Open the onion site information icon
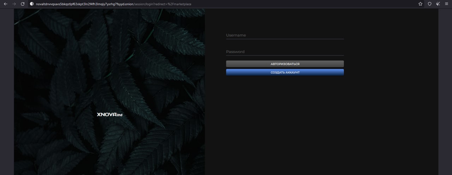This screenshot has width=452, height=175. (32, 4)
